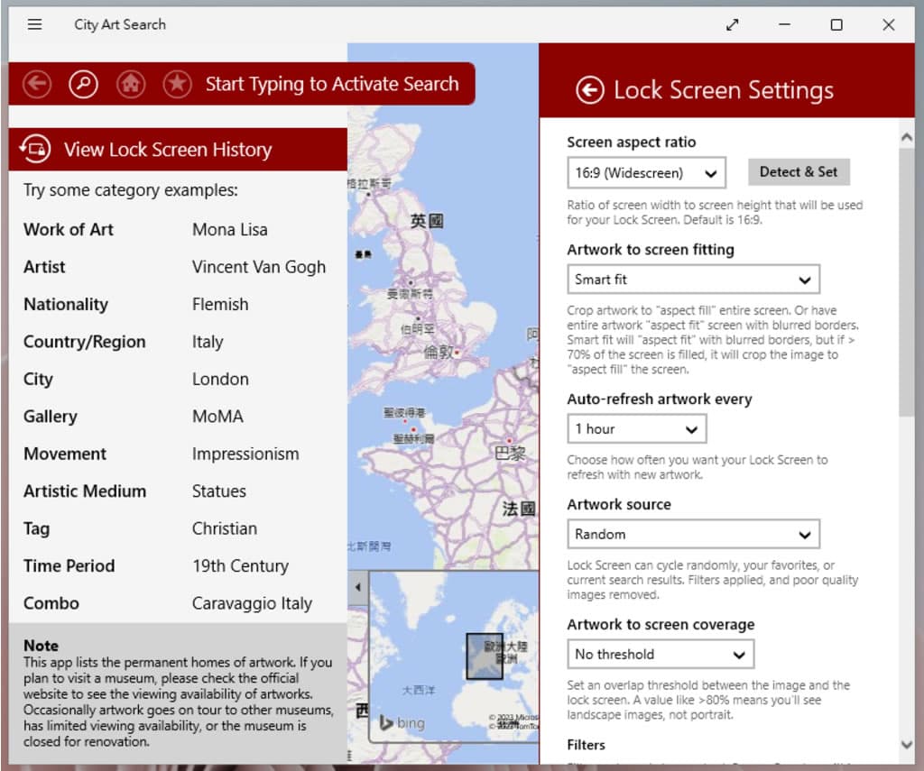Image resolution: width=924 pixels, height=771 pixels.
Task: Open Auto-refresh artwork every dropdown
Action: [636, 429]
